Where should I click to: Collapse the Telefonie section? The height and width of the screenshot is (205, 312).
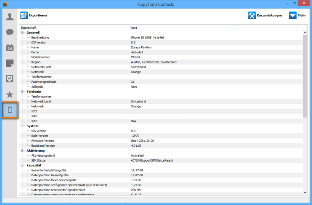[x=22, y=91]
